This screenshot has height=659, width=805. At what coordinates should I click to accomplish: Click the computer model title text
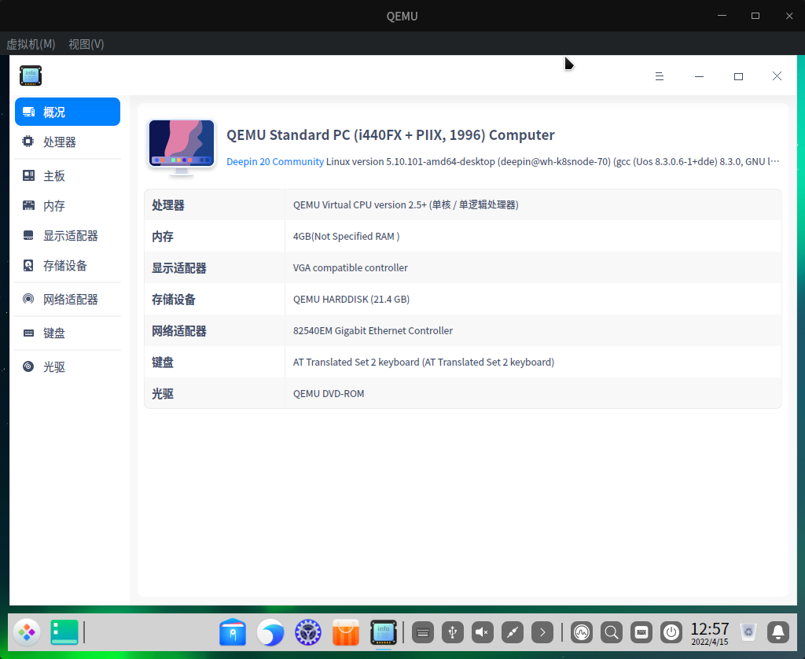pos(390,134)
